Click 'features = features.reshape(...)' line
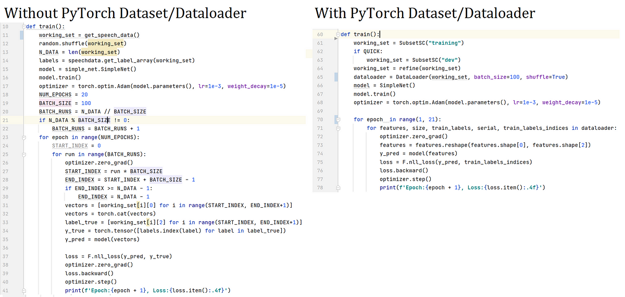625x297 pixels. click(485, 145)
